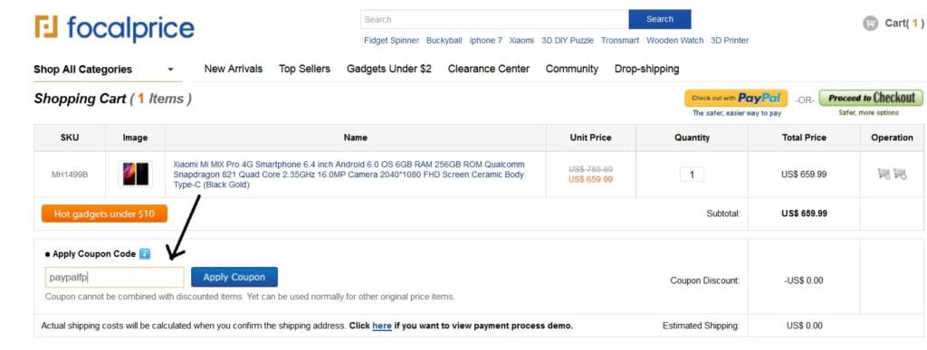Viewport: 927px width, 350px height.
Task: Click the first cart operation icon
Action: click(884, 174)
